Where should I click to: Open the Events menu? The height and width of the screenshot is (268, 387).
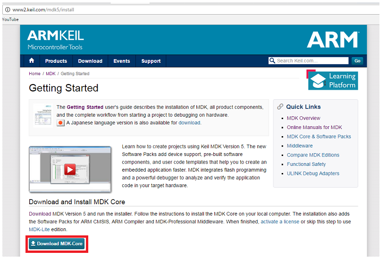point(122,61)
